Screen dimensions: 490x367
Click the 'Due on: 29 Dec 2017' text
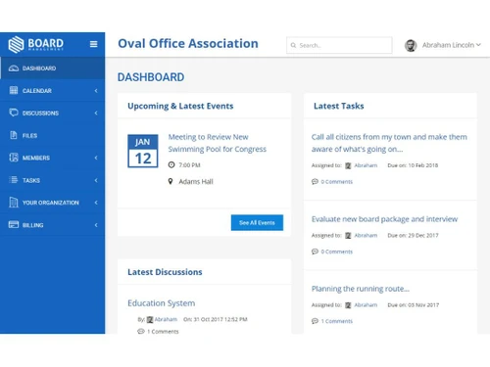413,235
